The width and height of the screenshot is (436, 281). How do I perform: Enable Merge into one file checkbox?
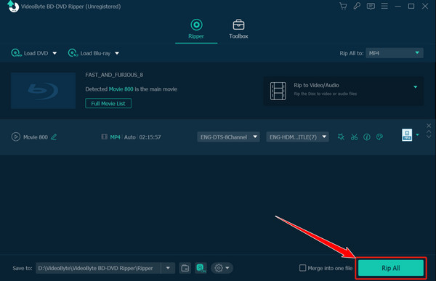pos(302,268)
